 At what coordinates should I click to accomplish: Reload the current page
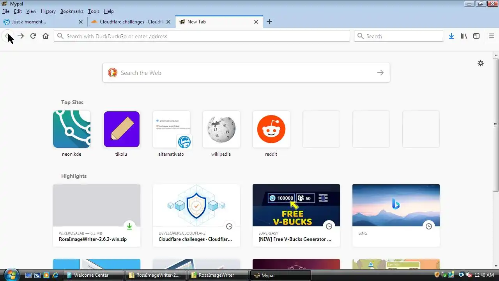tap(33, 36)
